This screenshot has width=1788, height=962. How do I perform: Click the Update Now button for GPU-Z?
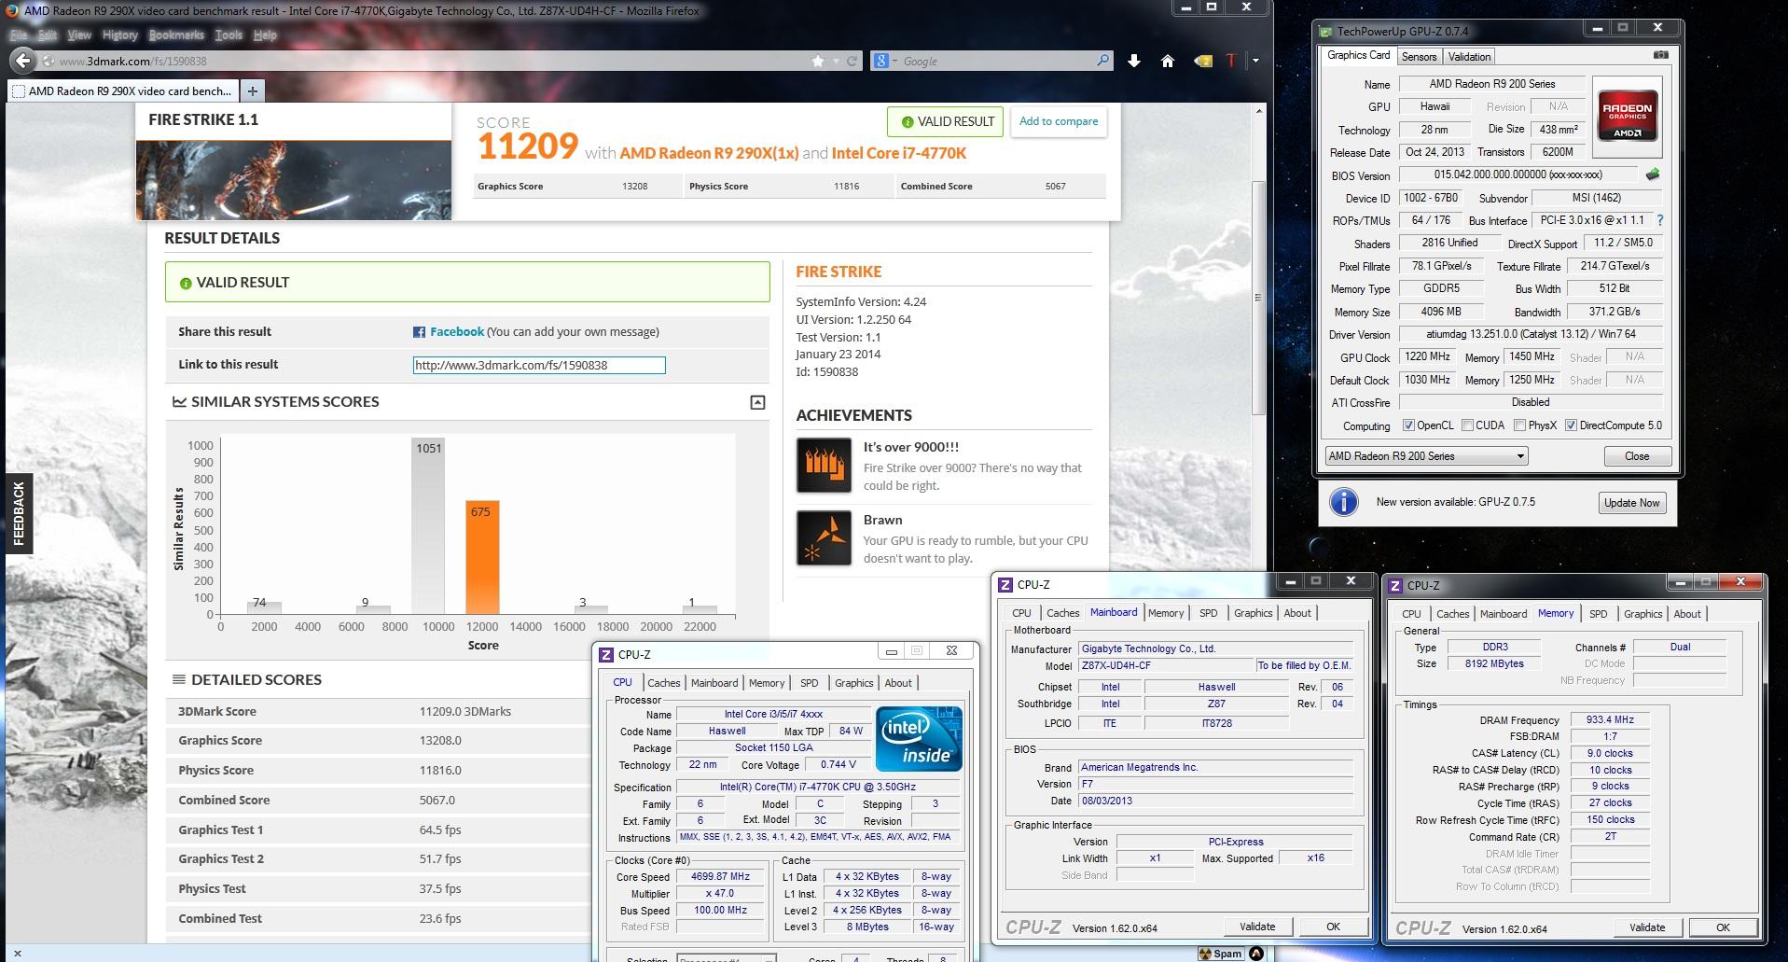[1631, 503]
